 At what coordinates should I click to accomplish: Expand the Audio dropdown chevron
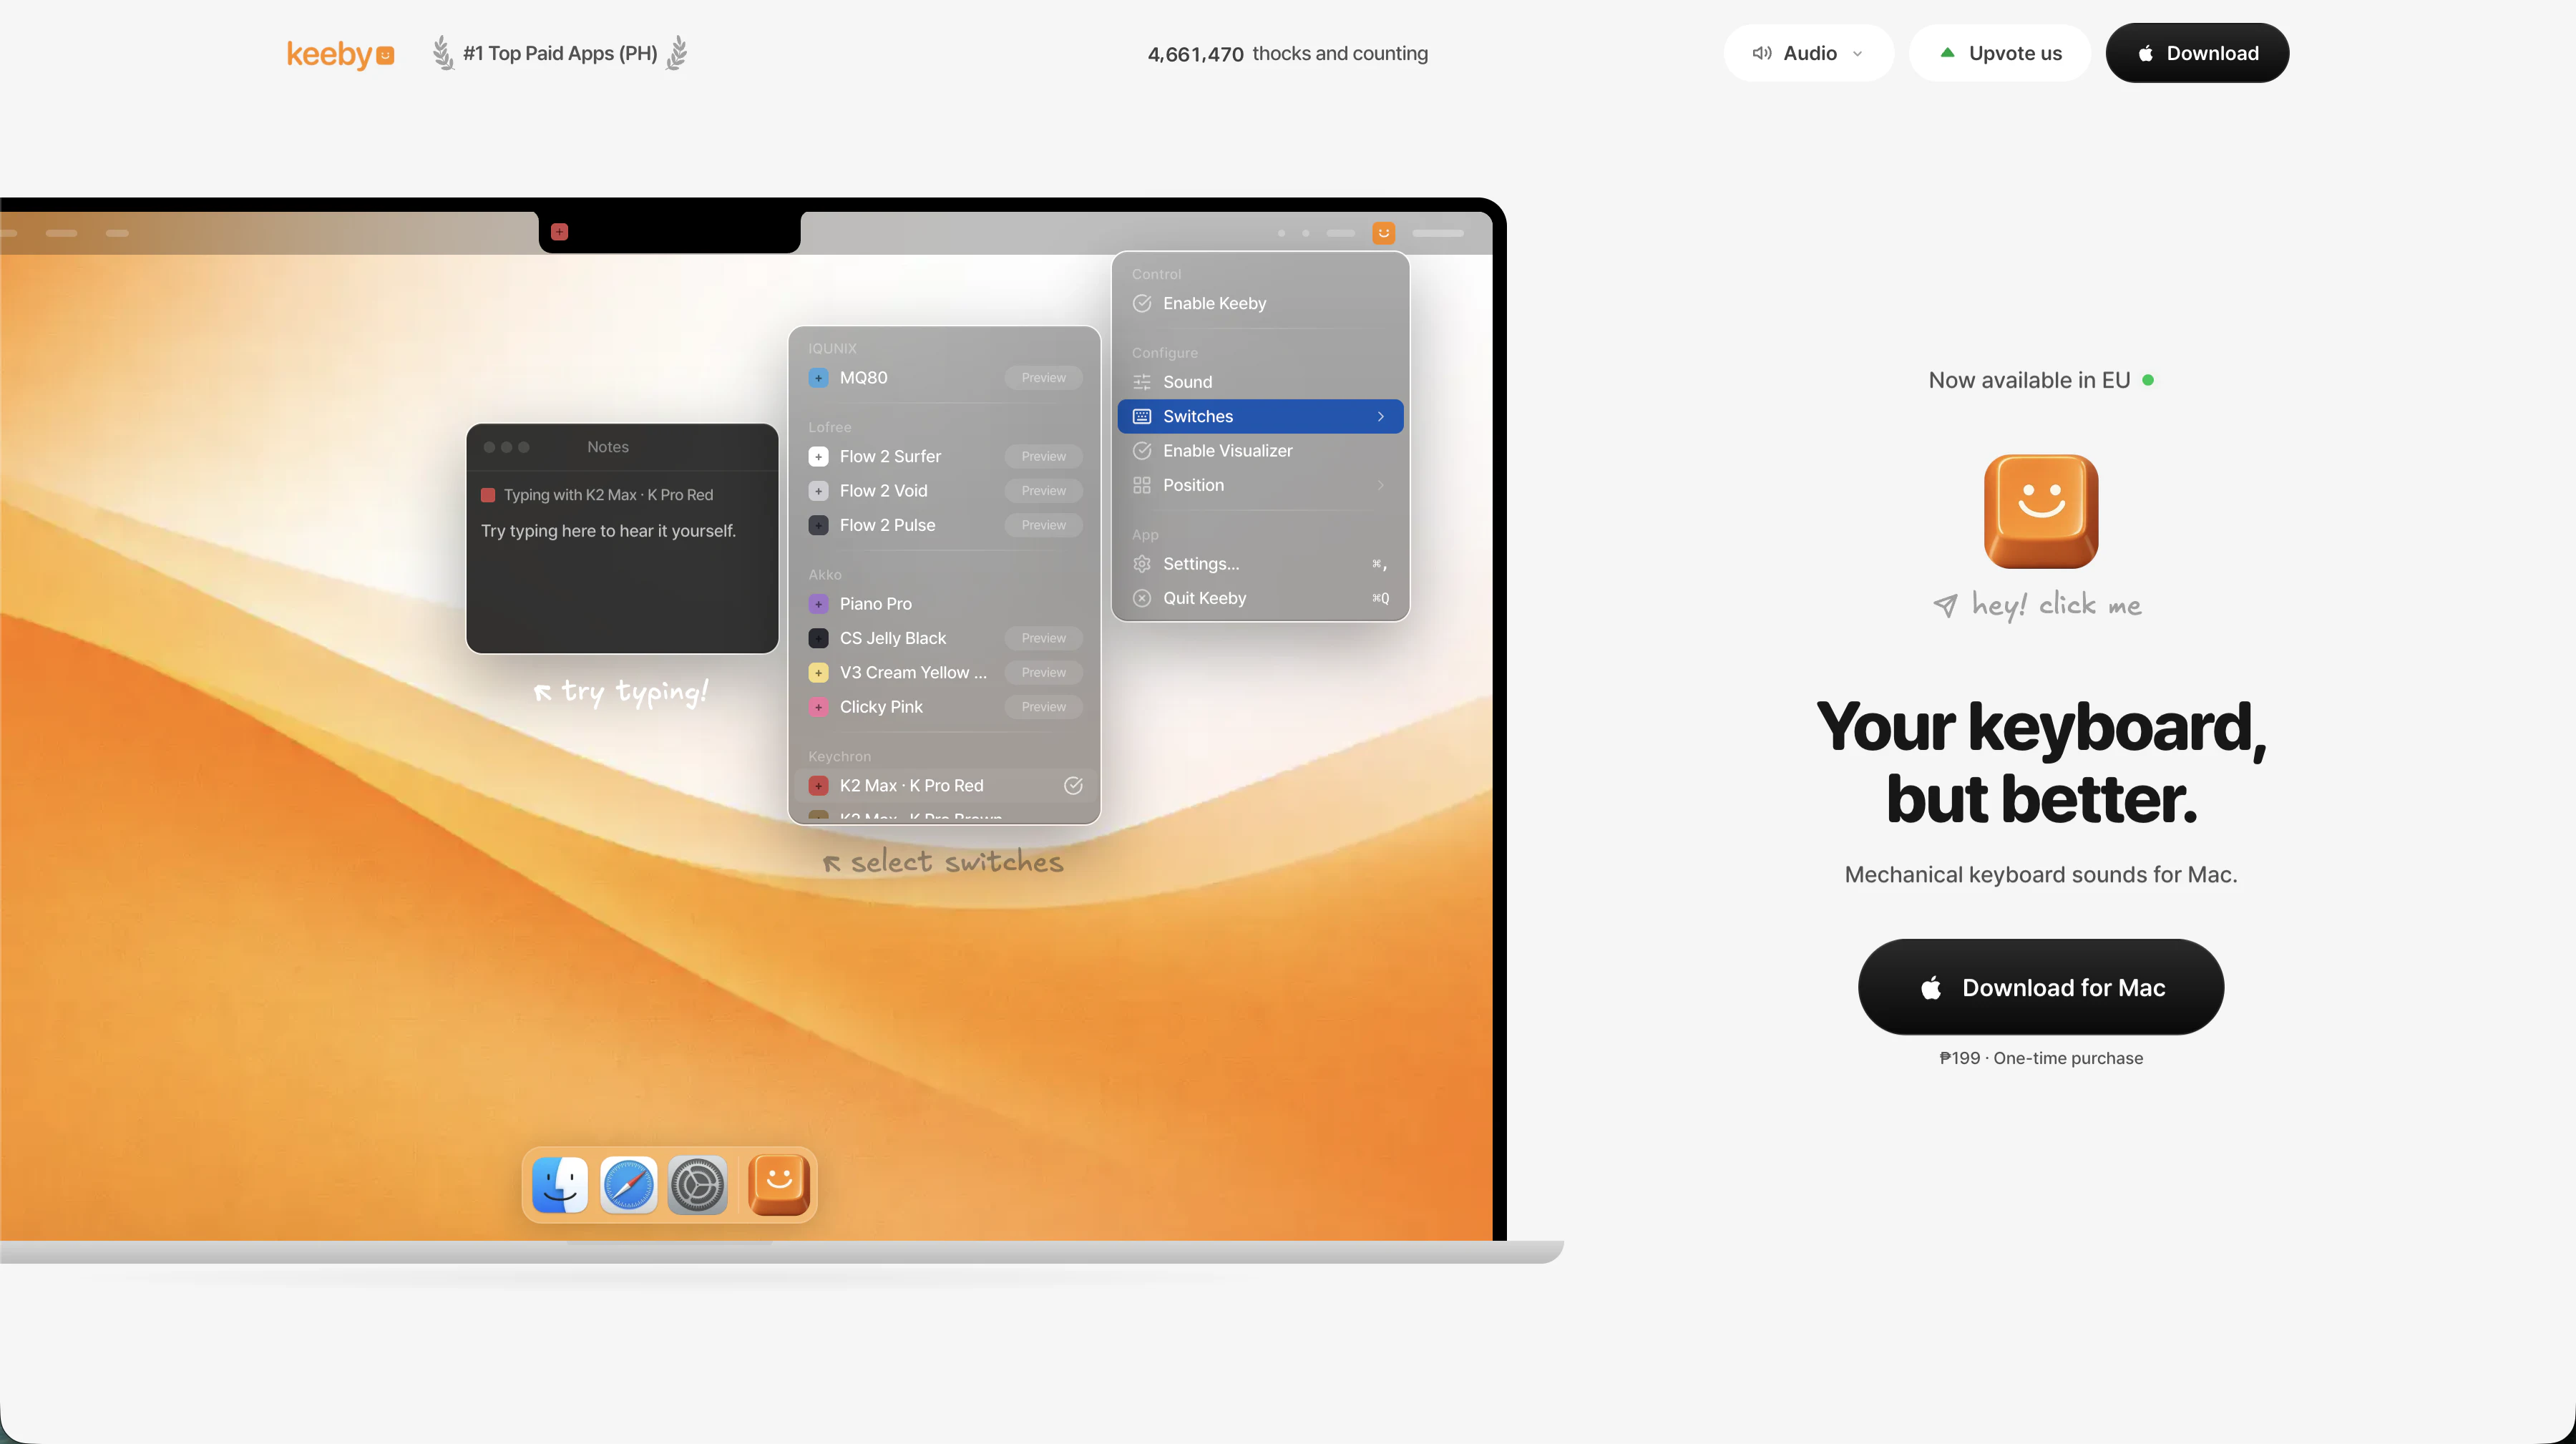(x=1857, y=54)
